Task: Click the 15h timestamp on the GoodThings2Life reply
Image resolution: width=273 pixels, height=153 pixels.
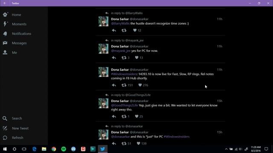Action: tap(220, 101)
